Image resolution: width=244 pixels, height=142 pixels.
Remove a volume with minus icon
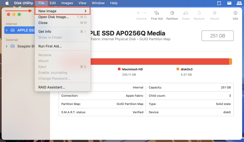pos(145,13)
